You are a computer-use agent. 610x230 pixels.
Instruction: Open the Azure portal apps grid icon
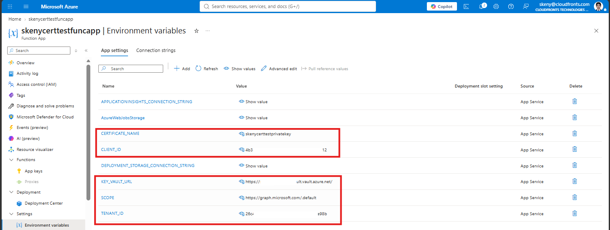click(x=10, y=7)
